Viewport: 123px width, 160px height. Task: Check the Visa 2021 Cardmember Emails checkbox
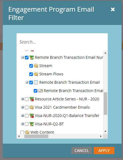[27, 107]
